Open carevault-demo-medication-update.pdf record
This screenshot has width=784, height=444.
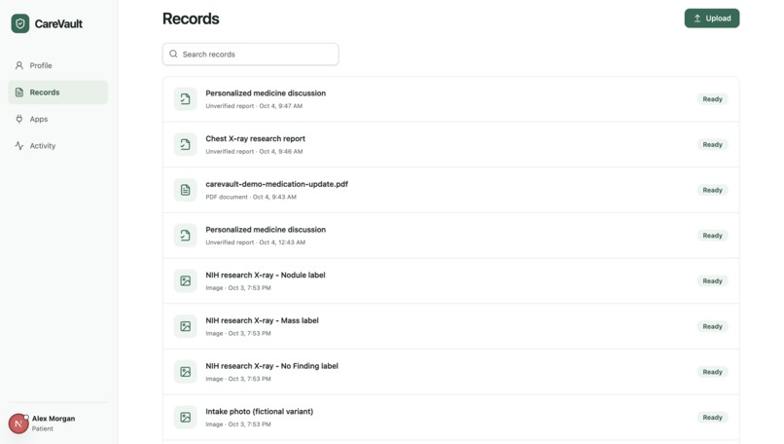tap(450, 190)
